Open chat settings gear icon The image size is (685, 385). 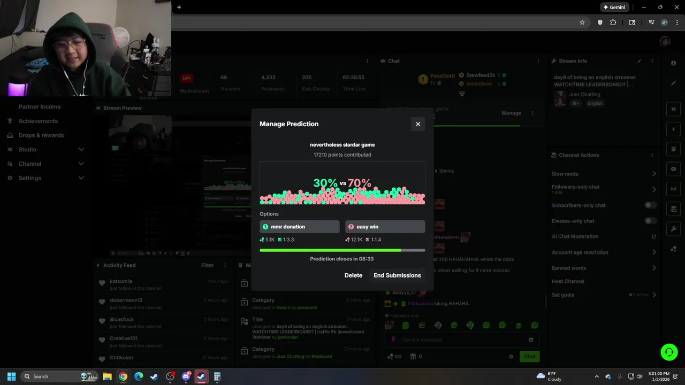point(511,357)
